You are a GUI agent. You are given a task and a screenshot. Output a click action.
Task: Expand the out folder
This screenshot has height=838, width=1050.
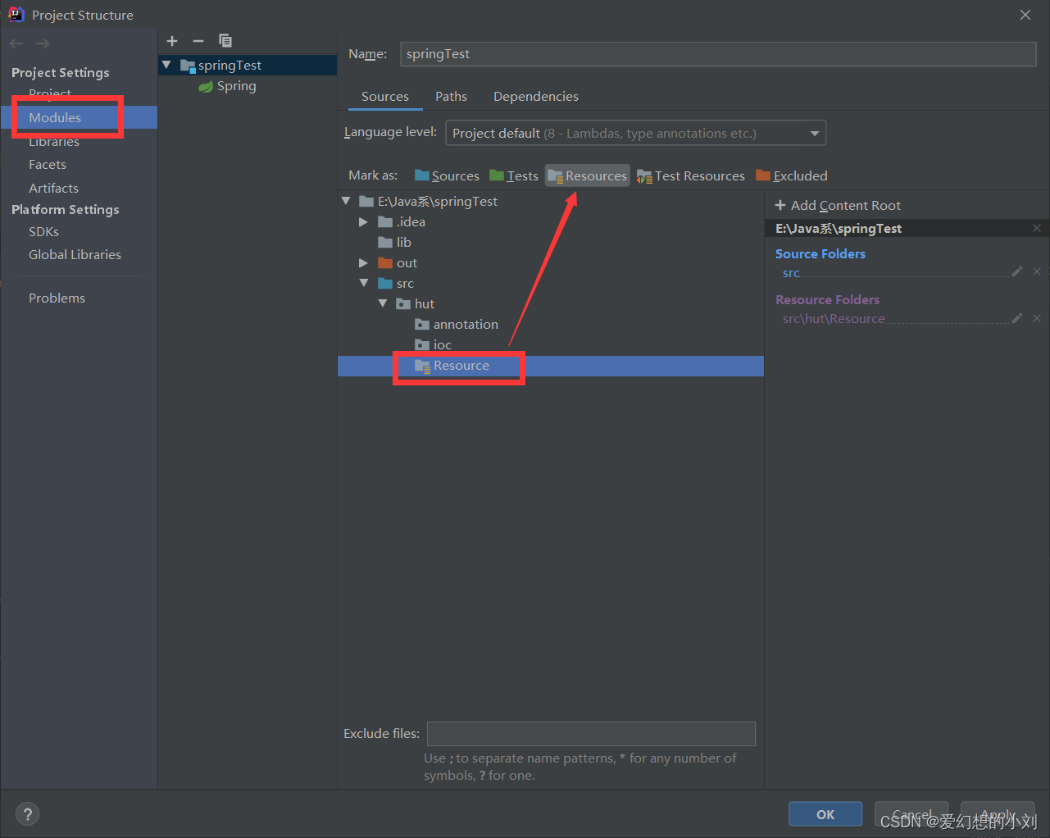pos(363,263)
